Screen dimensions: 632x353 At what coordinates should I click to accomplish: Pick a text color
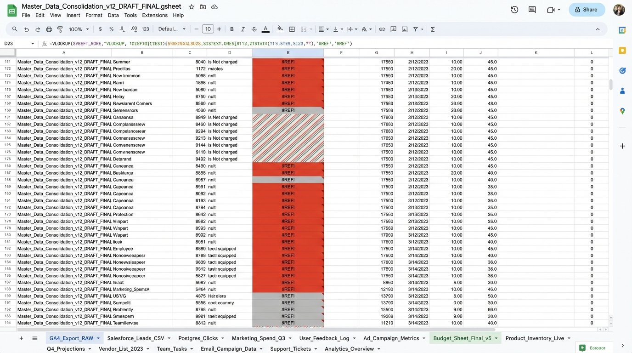coord(265,29)
